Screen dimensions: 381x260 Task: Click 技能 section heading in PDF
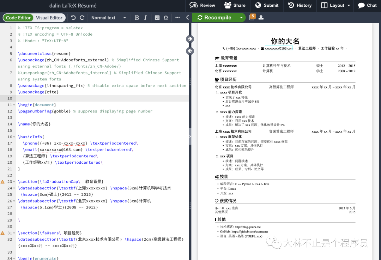click(224, 177)
